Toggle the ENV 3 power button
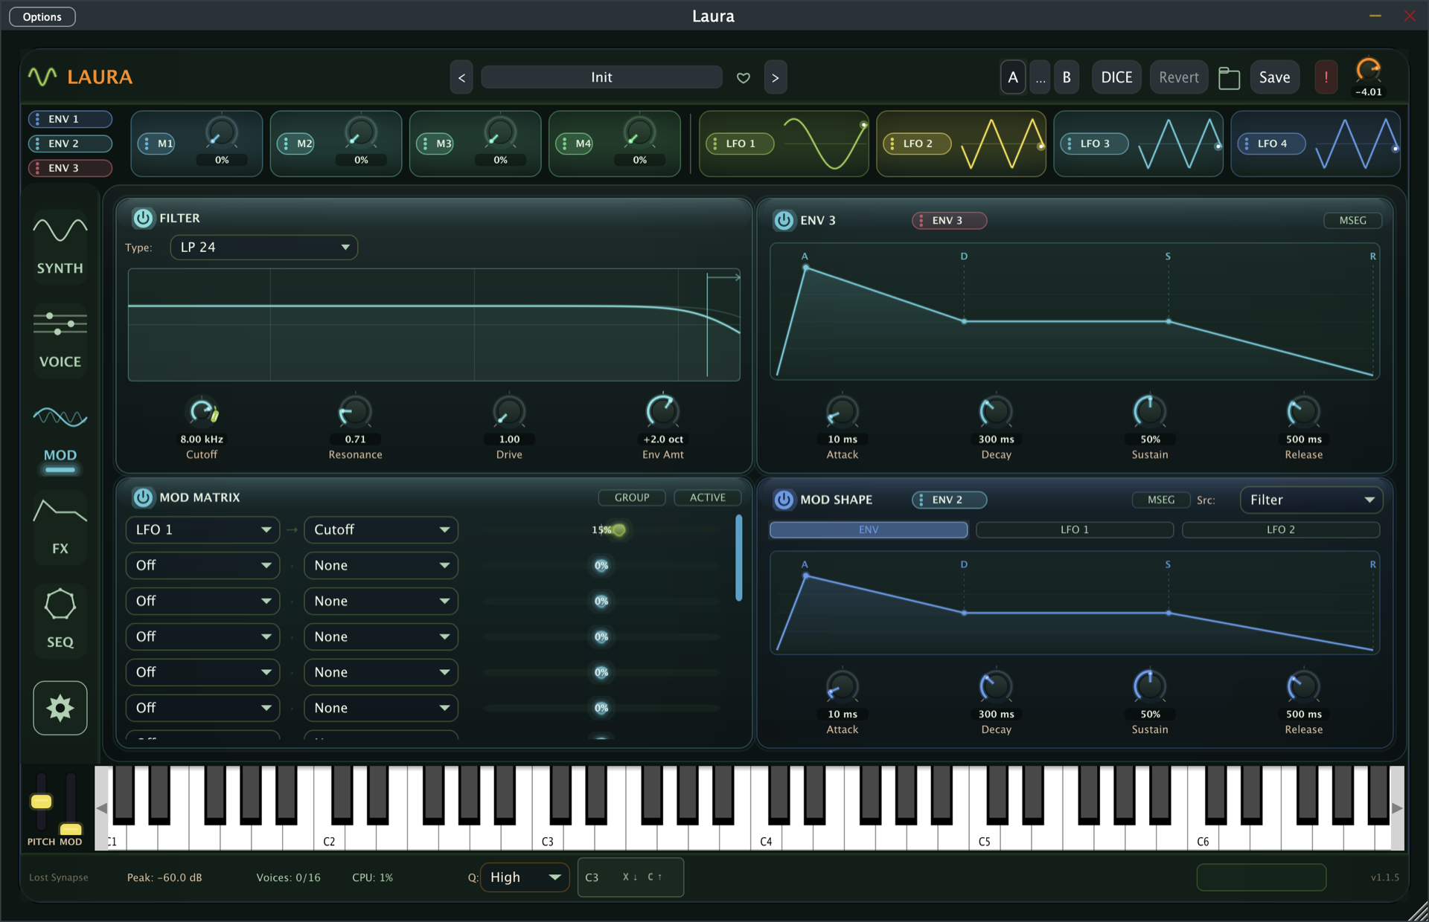Image resolution: width=1429 pixels, height=922 pixels. pyautogui.click(x=783, y=220)
